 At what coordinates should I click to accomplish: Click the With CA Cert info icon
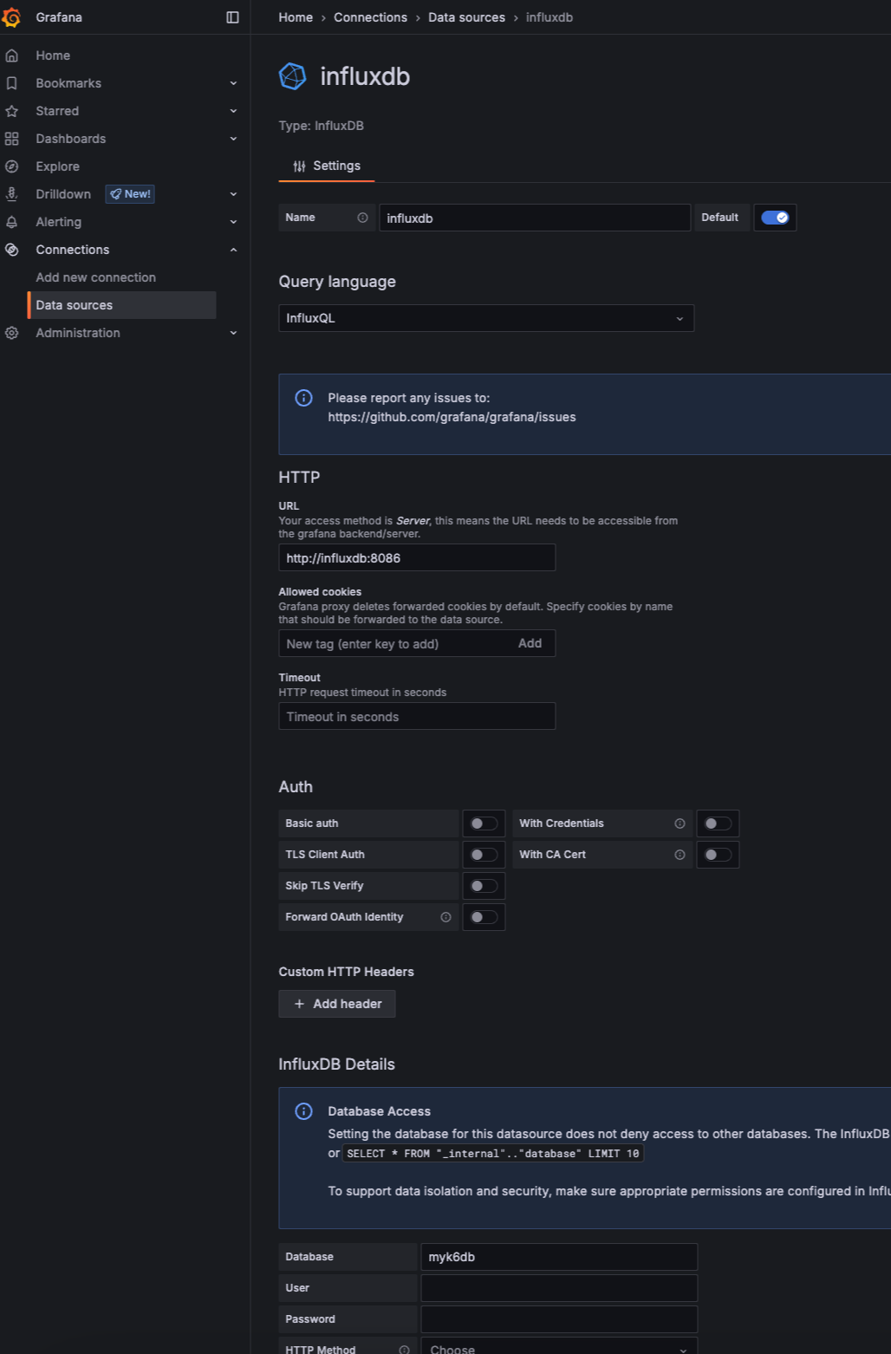pos(680,855)
